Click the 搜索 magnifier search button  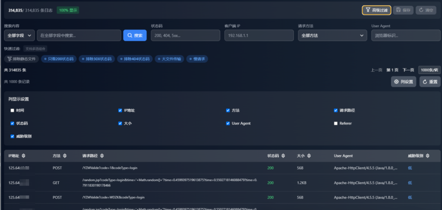click(x=135, y=35)
